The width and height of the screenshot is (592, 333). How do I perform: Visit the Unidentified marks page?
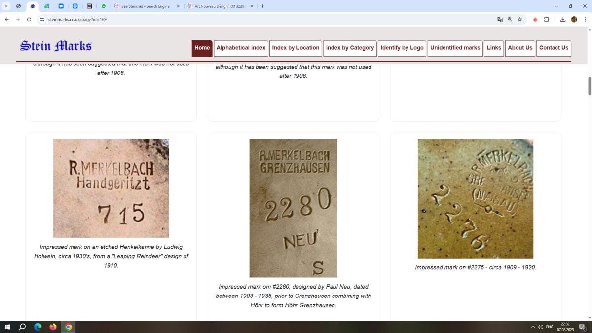click(x=455, y=48)
